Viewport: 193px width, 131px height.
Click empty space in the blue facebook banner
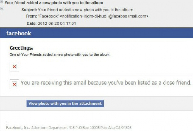(111, 33)
